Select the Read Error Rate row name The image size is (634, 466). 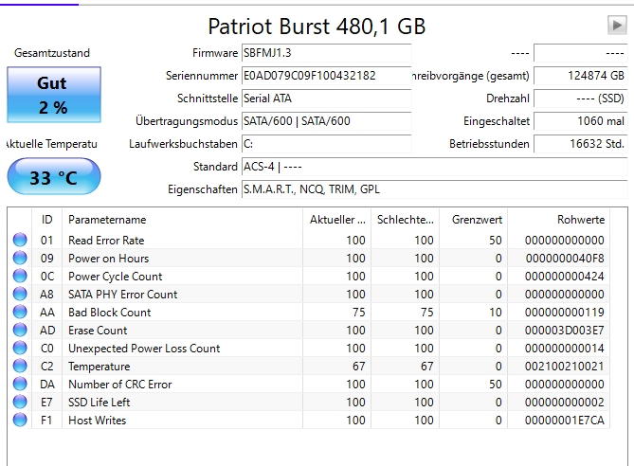pyautogui.click(x=106, y=240)
